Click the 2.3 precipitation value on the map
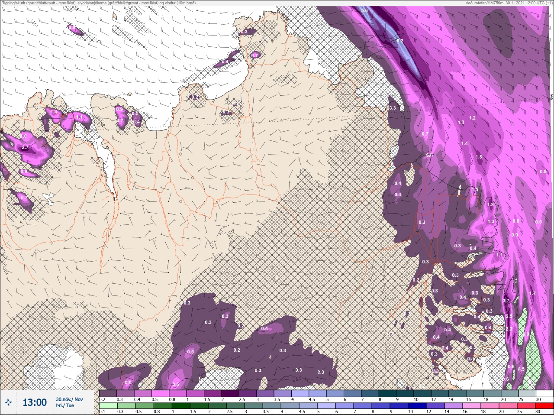This screenshot has height=415, width=554. pos(509,329)
